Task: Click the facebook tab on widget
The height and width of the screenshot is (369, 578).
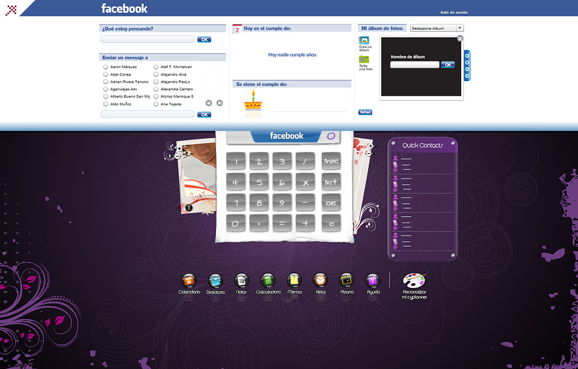Action: (x=287, y=136)
